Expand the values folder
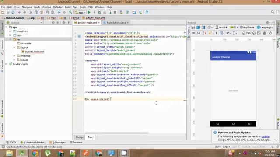 click(x=14, y=60)
